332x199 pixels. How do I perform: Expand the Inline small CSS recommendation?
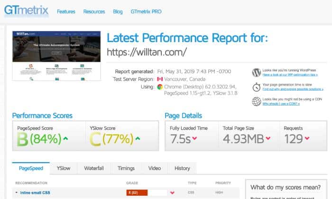point(17,192)
